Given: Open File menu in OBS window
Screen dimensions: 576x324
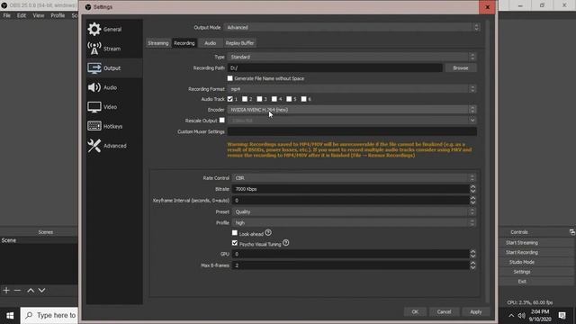Looking at the screenshot, I should [7, 15].
